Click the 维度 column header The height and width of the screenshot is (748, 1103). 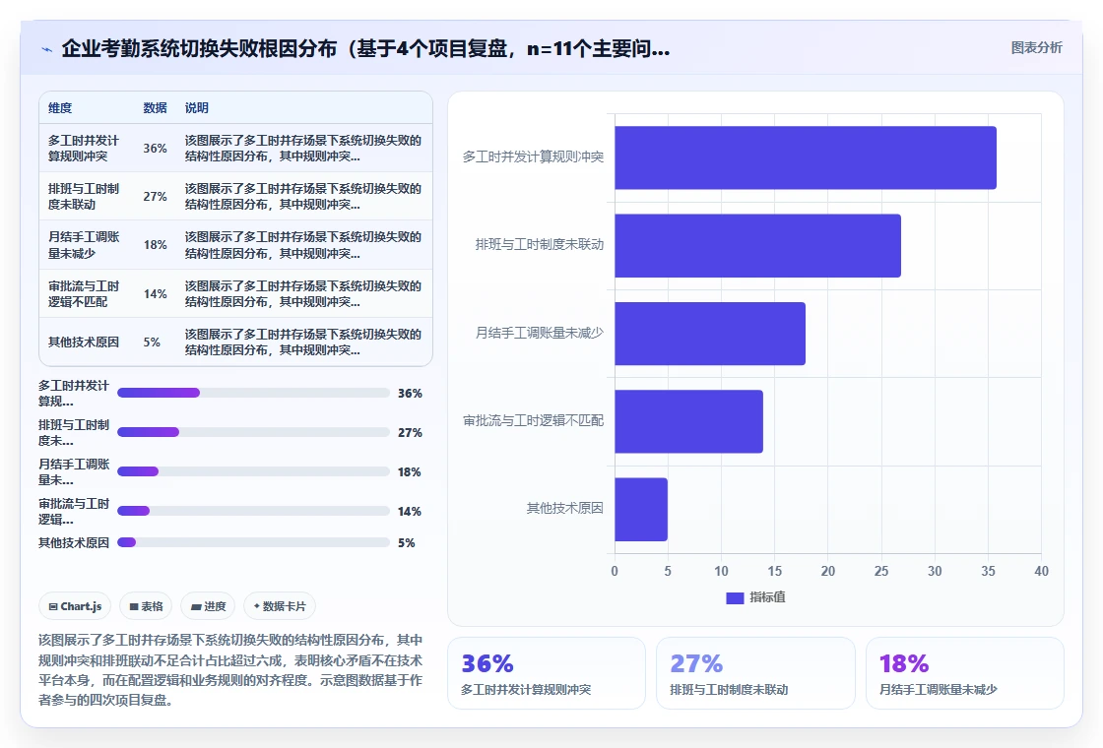tap(60, 107)
